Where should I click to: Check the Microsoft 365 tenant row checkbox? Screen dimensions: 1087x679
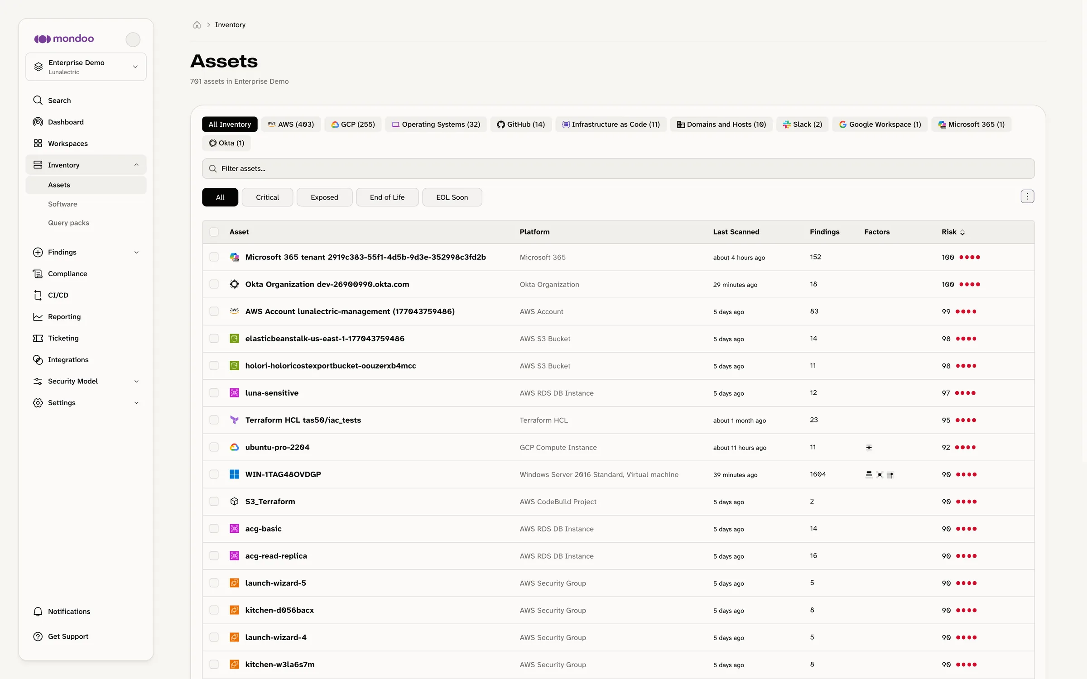point(214,257)
